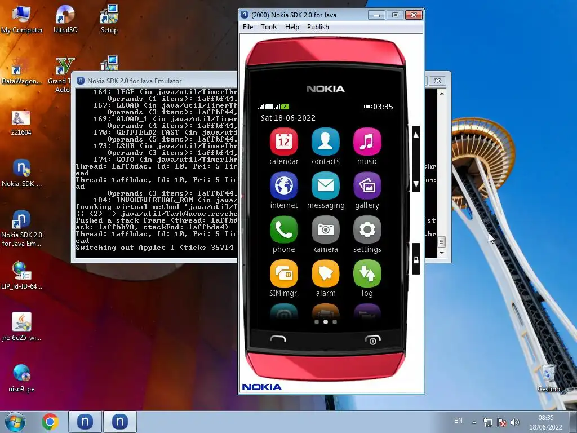Tap the SIM 2 signal indicator
Screen dimensions: 577x433
282,107
